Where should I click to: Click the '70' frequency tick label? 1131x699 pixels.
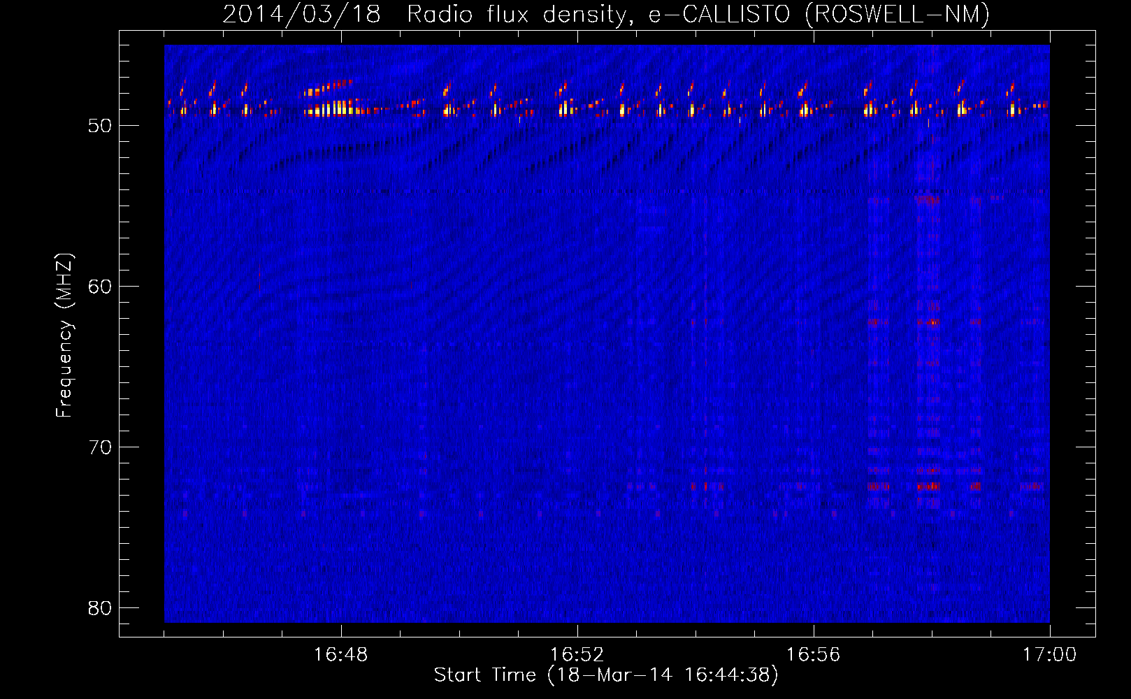pos(100,447)
